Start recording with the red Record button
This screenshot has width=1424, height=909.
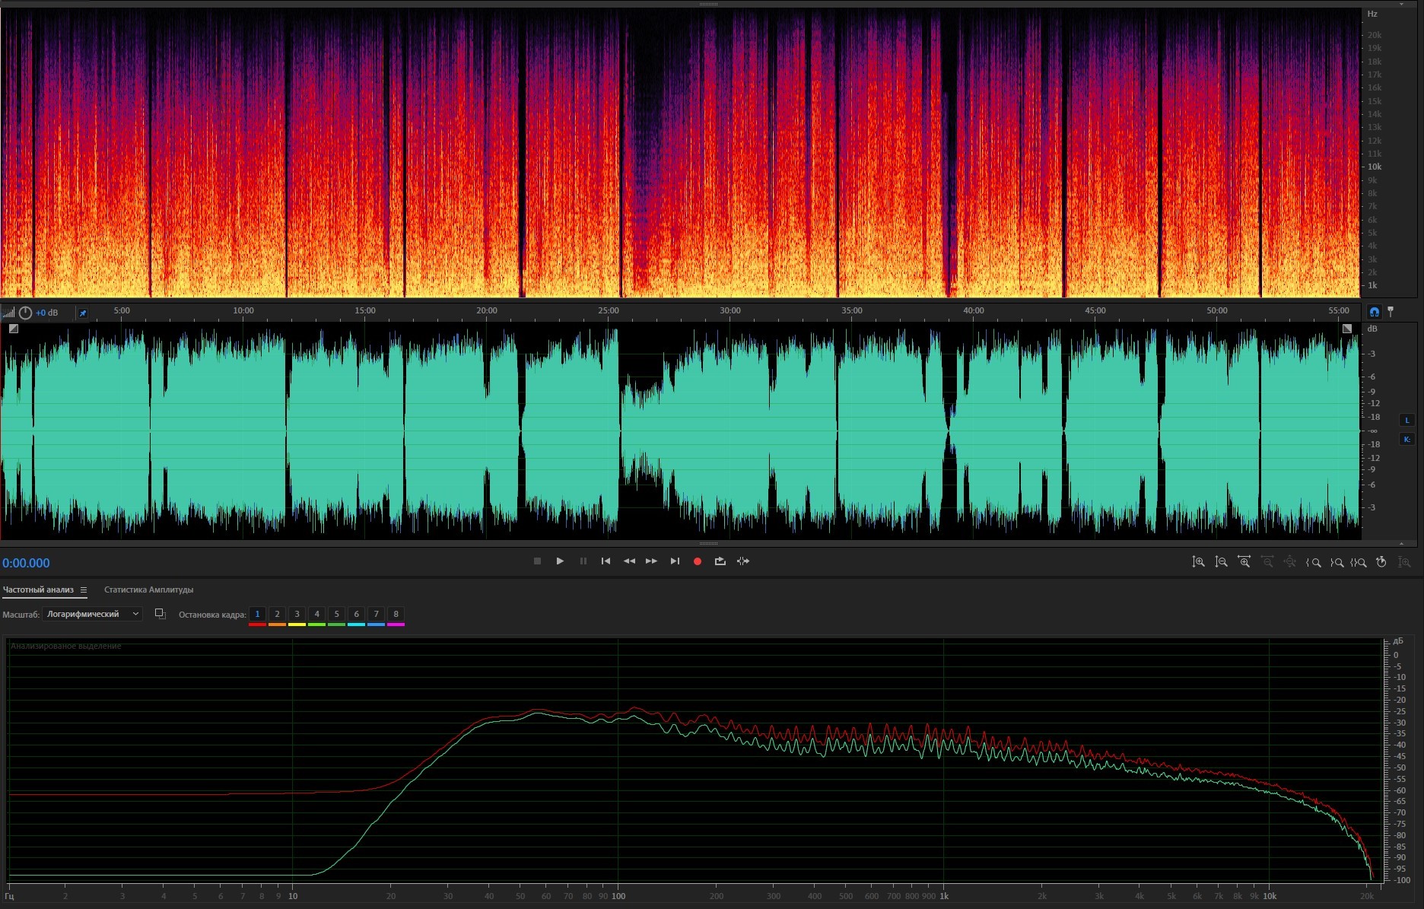[697, 561]
